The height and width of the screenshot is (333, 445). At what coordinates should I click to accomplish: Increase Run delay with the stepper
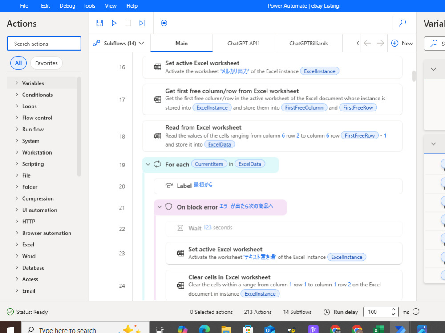(392, 309)
